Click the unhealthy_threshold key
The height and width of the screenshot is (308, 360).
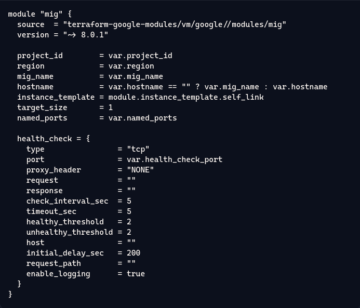70,232
